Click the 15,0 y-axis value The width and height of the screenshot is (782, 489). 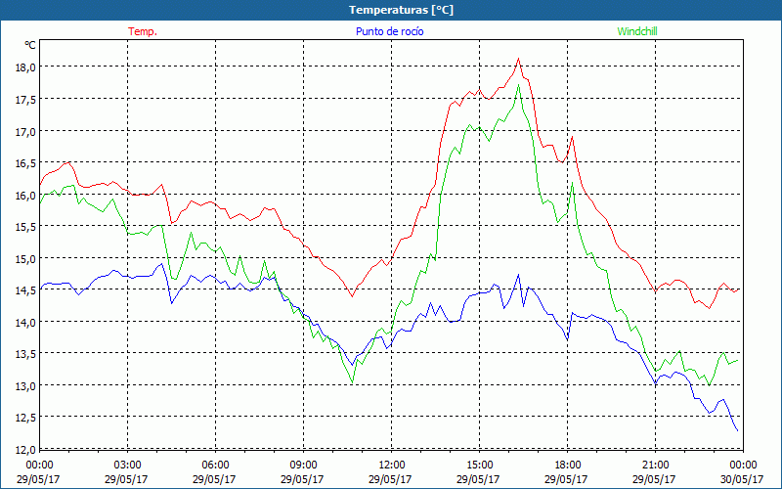25,259
